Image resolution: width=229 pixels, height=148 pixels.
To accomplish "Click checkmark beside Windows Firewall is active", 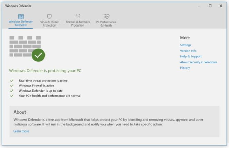I will pyautogui.click(x=12, y=86).
